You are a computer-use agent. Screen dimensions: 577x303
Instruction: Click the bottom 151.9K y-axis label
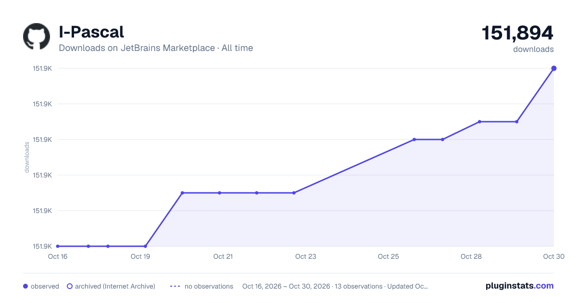point(42,246)
